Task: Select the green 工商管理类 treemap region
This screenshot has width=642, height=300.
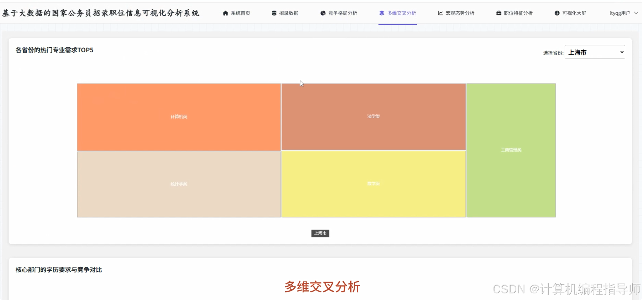Action: (x=511, y=150)
